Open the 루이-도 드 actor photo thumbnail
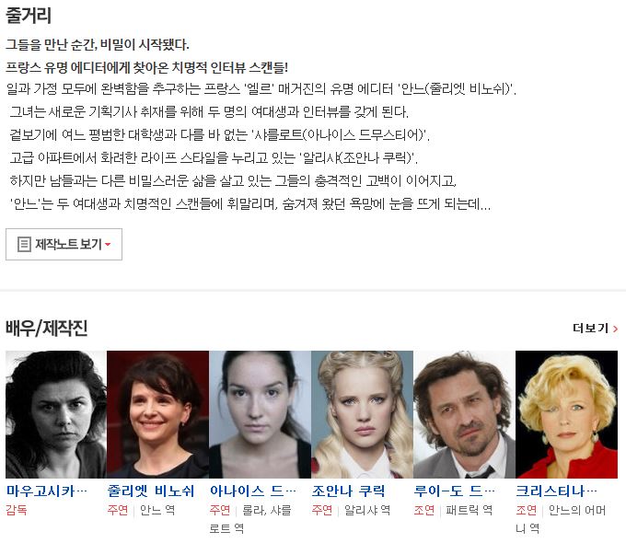626x543 pixels. point(464,414)
